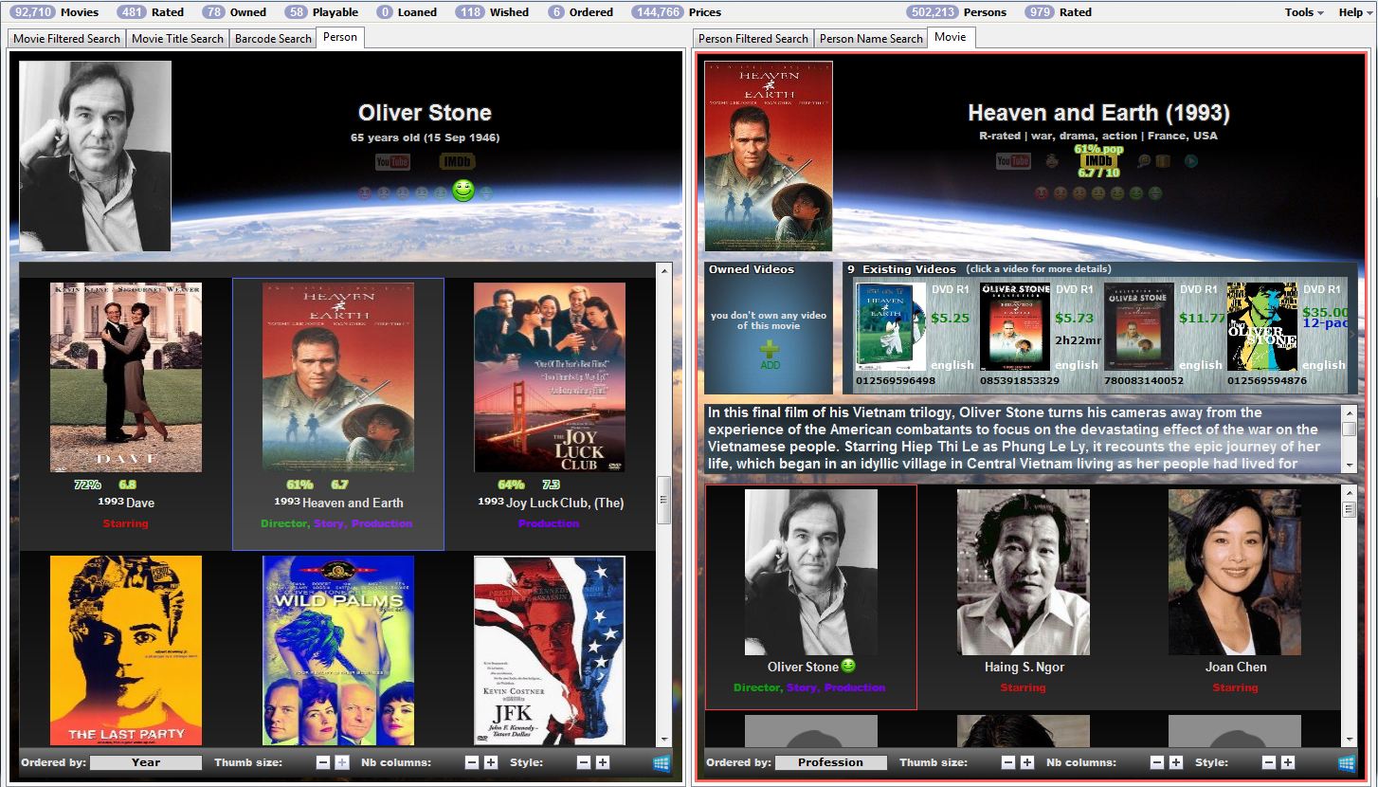This screenshot has height=787, width=1378.
Task: Open the 'Ordered by: Profession' dropdown
Action: point(831,762)
